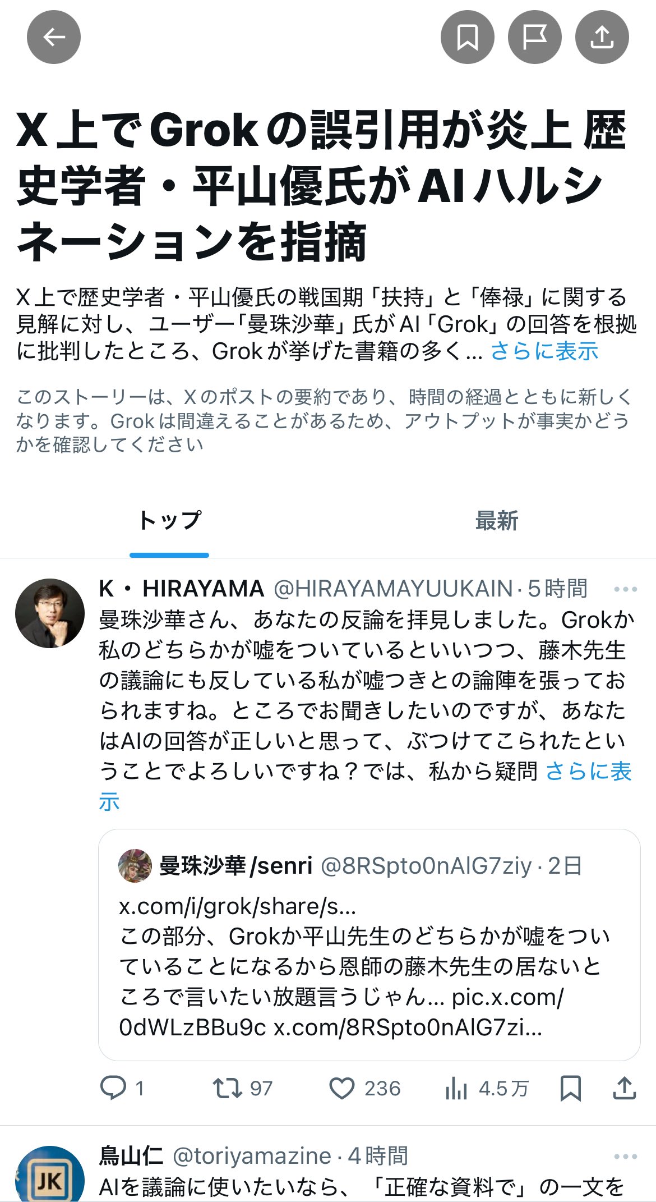
Task: Share the story via the top upload icon
Action: [x=602, y=37]
